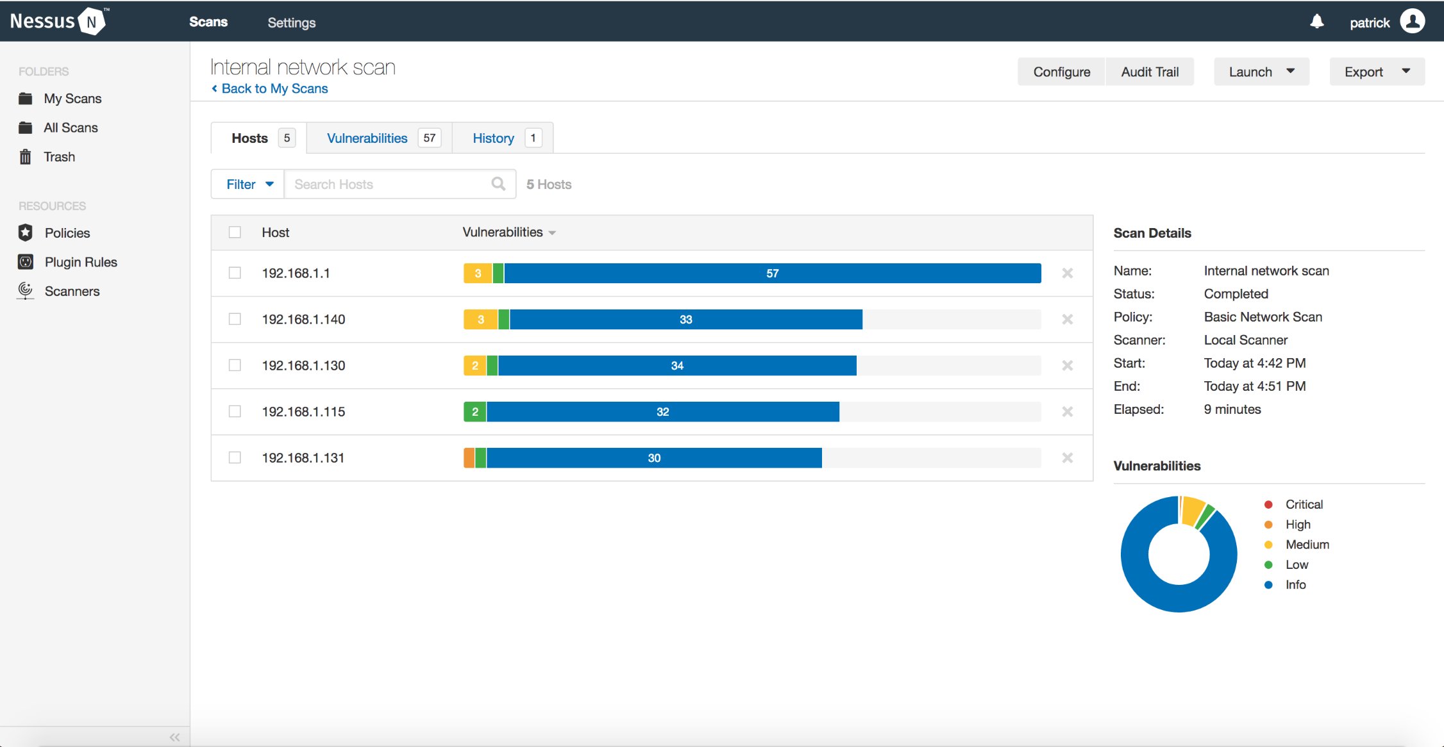This screenshot has width=1444, height=747.
Task: Click the notification bell icon
Action: click(x=1316, y=22)
